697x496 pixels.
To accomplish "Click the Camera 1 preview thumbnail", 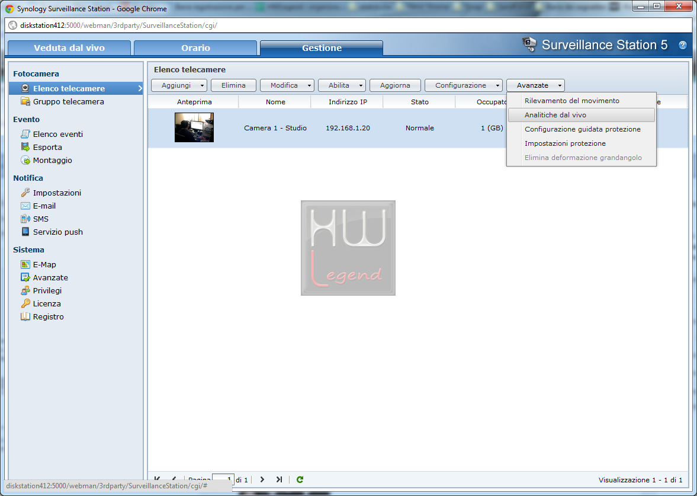I will (x=194, y=127).
